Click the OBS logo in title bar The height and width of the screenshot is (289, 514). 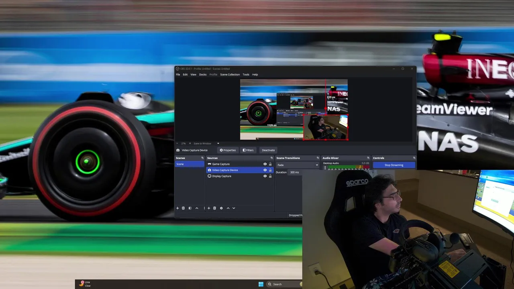coord(177,69)
